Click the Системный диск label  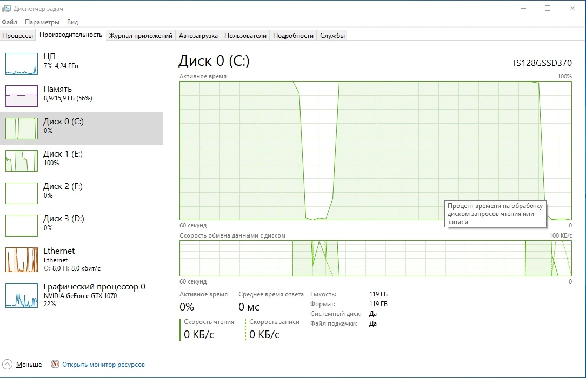pyautogui.click(x=336, y=314)
